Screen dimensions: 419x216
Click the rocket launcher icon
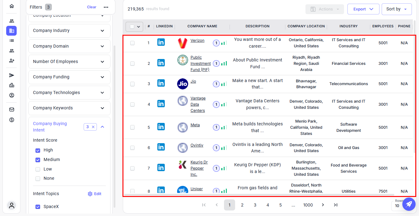click(409, 204)
